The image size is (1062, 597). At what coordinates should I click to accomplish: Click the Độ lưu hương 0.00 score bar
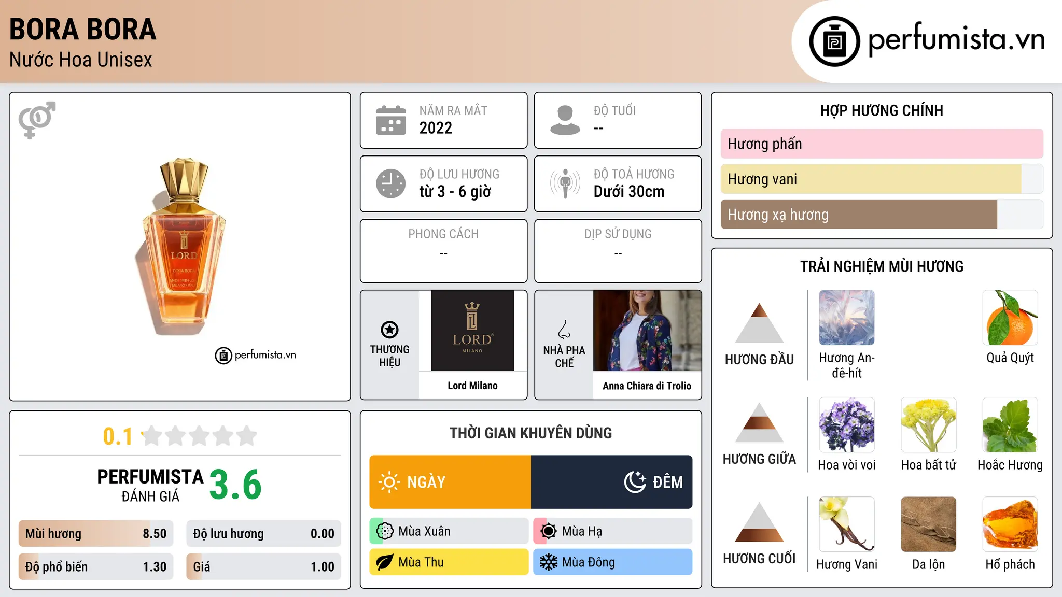(264, 534)
